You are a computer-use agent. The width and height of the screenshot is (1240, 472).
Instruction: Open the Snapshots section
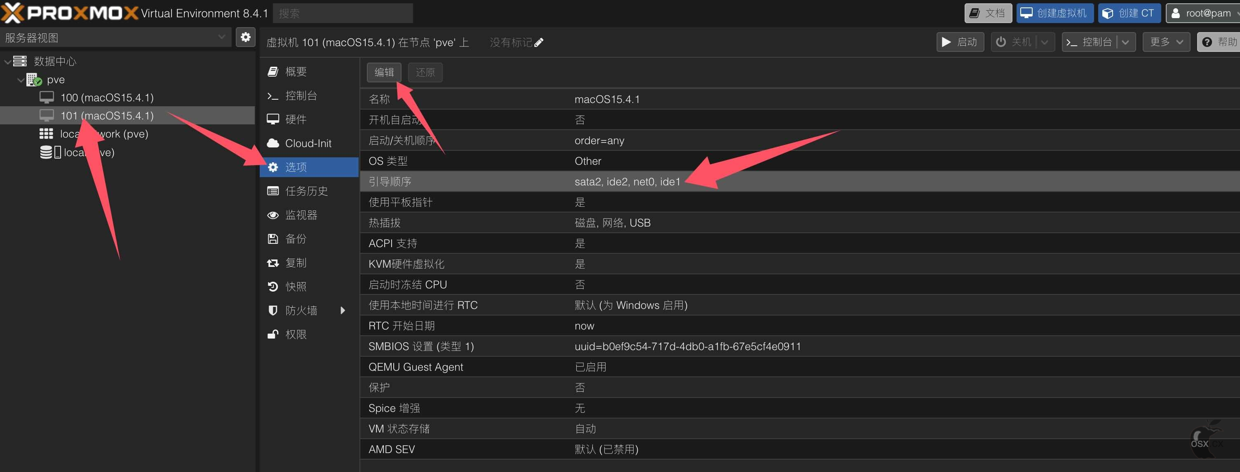tap(309, 287)
